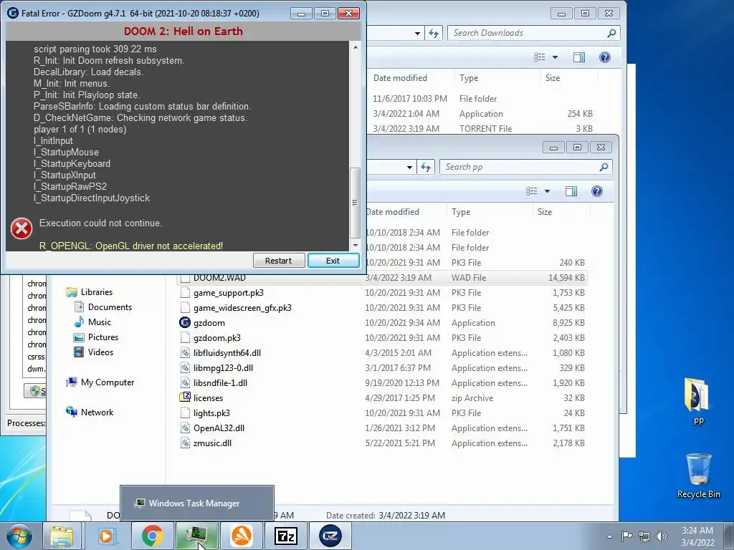
Task: Open help in pp window
Action: coord(597,190)
